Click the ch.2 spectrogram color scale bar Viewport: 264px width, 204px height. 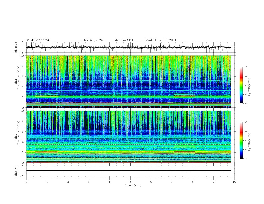[241, 140]
